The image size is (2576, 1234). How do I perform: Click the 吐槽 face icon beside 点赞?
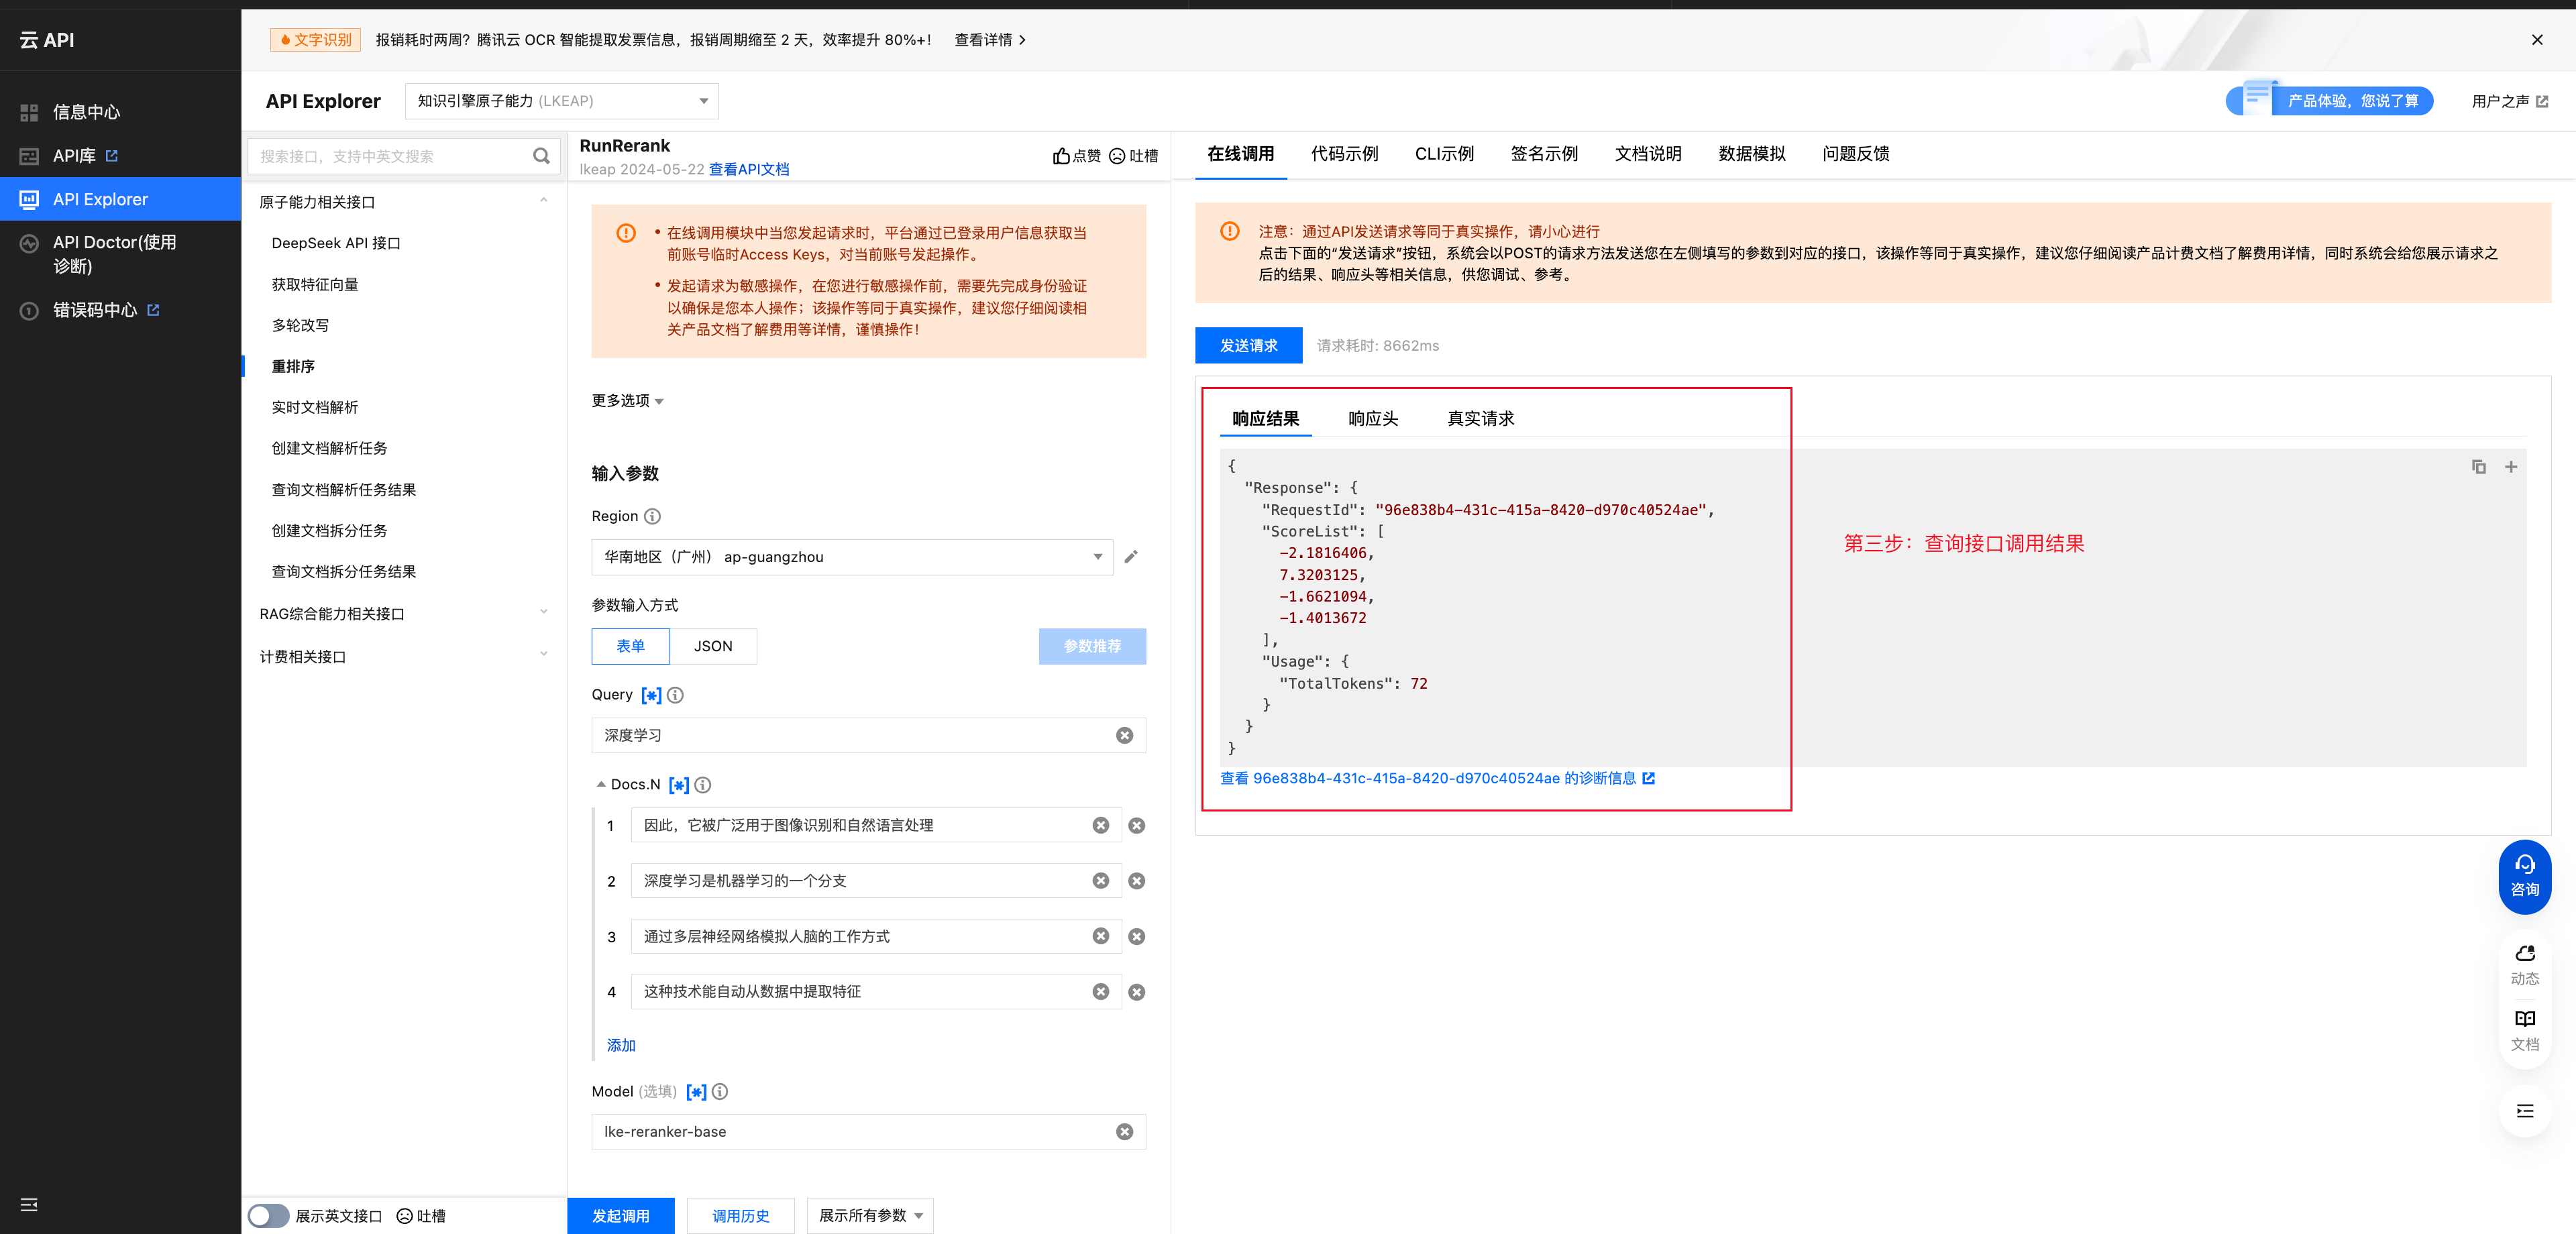click(x=1117, y=156)
